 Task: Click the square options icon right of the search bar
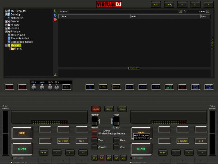point(180,11)
